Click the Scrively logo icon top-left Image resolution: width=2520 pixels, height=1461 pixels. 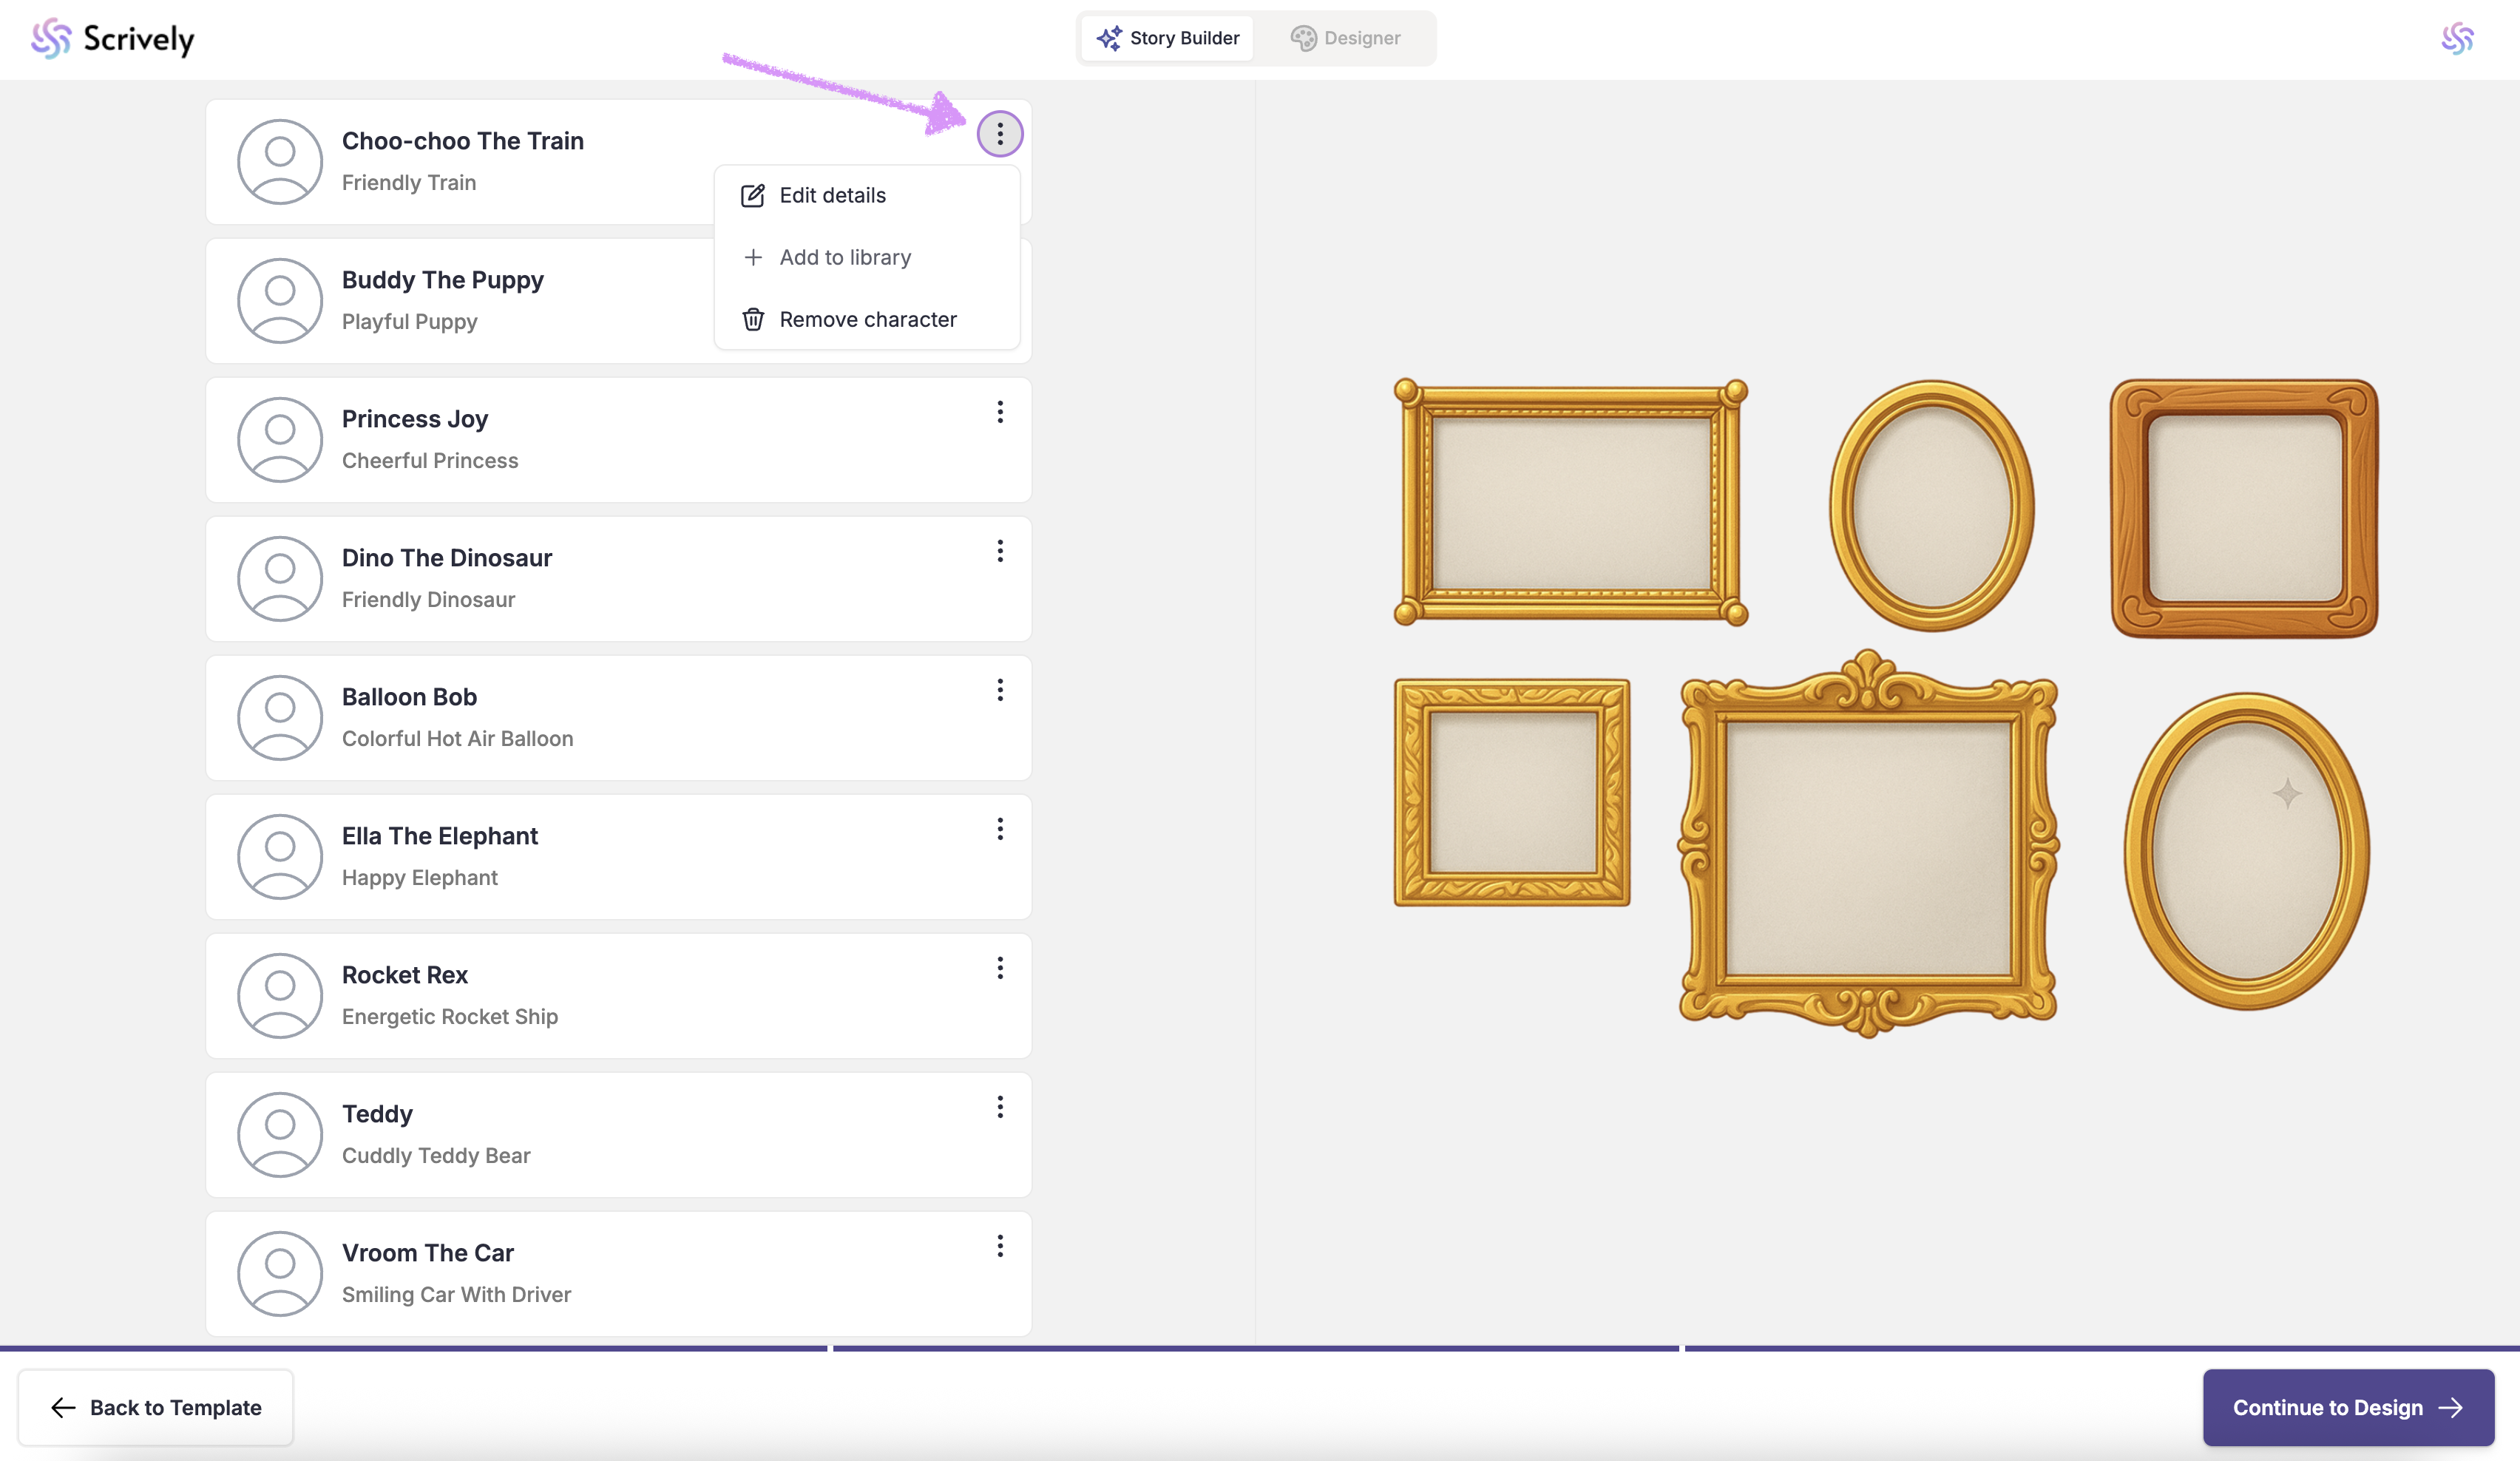(51, 39)
